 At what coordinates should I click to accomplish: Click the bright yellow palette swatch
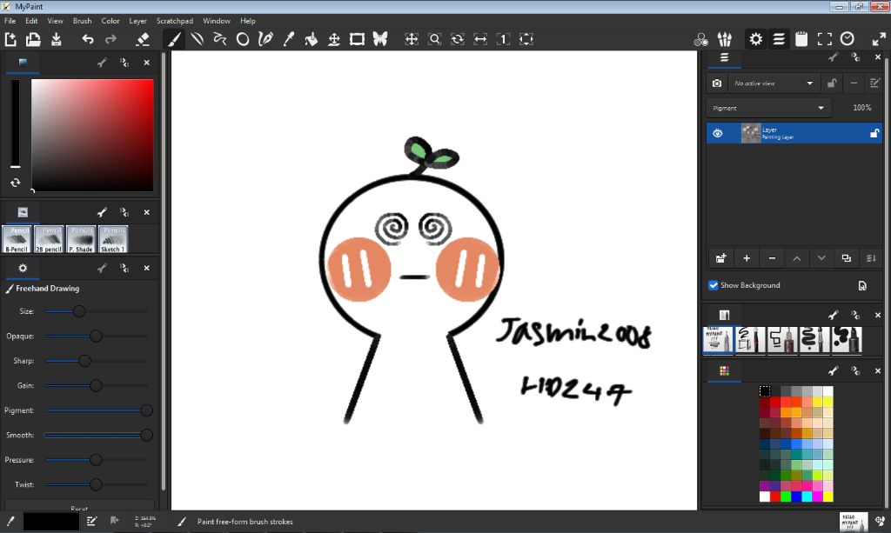pyautogui.click(x=828, y=496)
